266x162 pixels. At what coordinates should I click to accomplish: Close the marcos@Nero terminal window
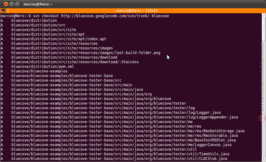tap(6, 4)
